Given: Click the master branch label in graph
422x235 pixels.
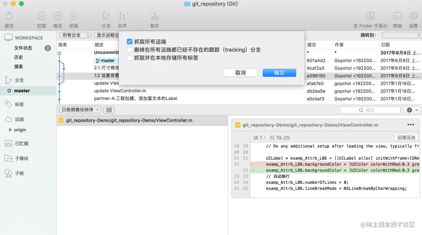Looking at the screenshot, I should (105, 60).
